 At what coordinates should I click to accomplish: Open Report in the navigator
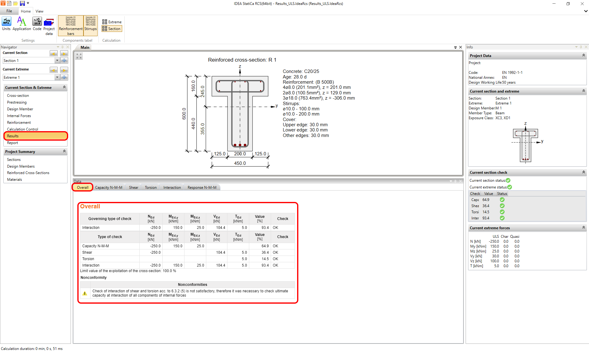[13, 143]
